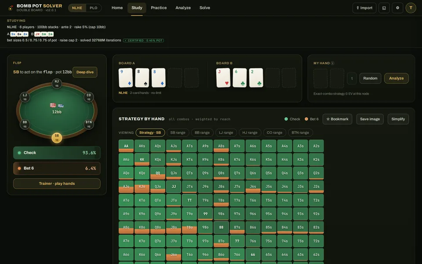
Task: Open the Solve tab
Action: coord(205,8)
